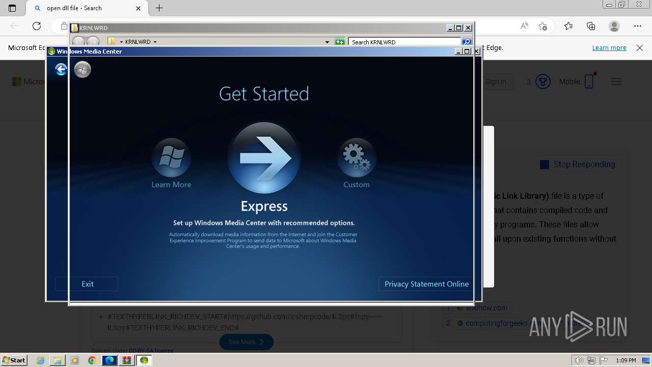Image resolution: width=652 pixels, height=367 pixels.
Task: Enable Read aloud in Edge address bar
Action: pos(524,26)
